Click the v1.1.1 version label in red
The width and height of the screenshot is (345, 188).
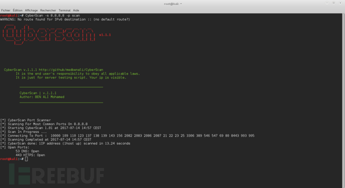(x=105, y=35)
